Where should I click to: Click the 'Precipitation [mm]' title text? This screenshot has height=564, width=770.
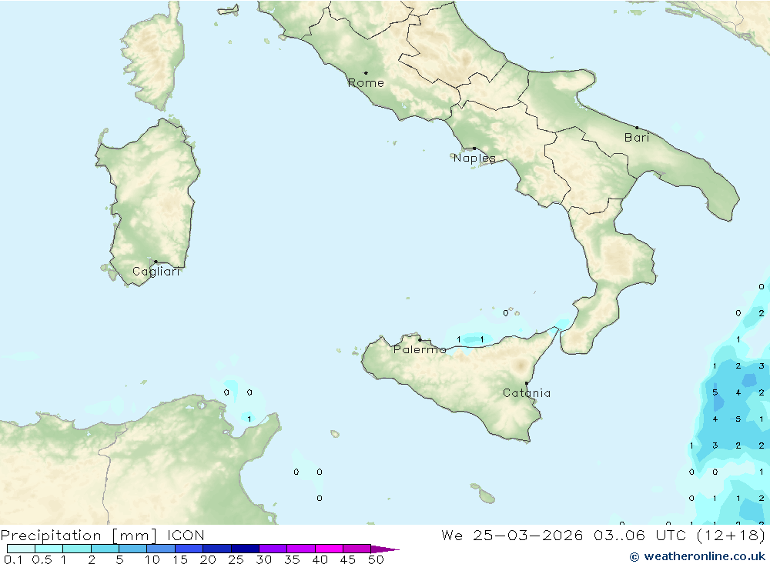79,536
